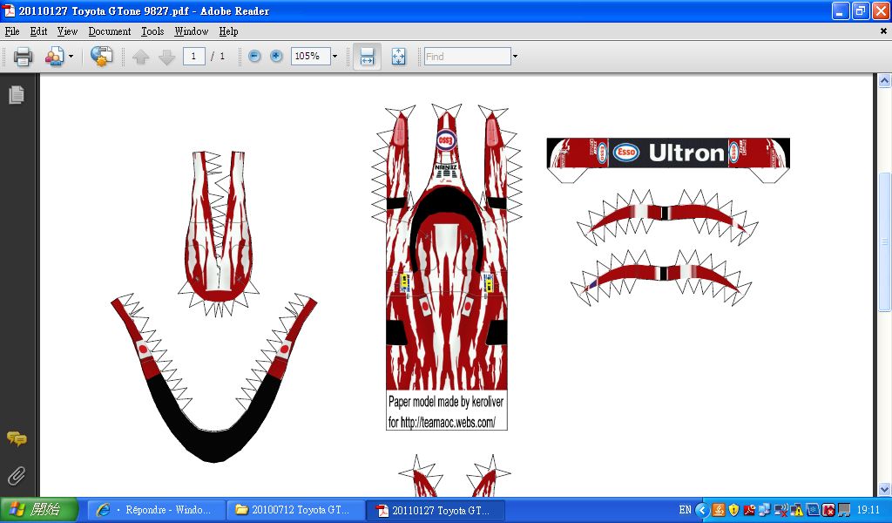The image size is (892, 523).
Task: Expand the zoom percentage dropdown arrow
Action: click(x=334, y=57)
